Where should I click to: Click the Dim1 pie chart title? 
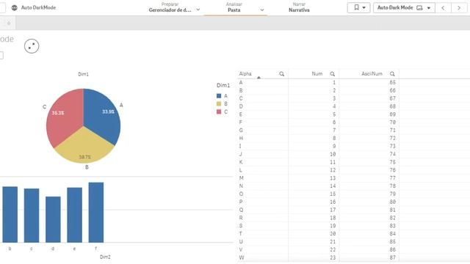pos(83,74)
